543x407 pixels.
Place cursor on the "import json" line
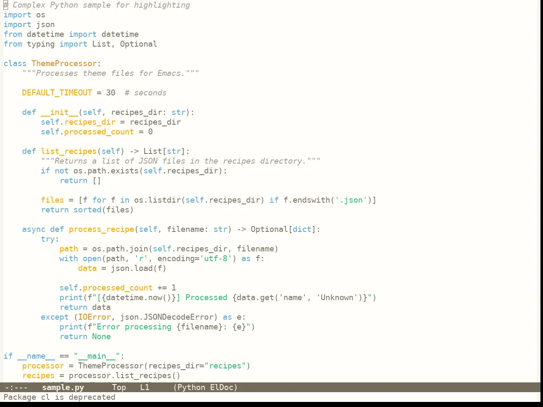(x=29, y=25)
